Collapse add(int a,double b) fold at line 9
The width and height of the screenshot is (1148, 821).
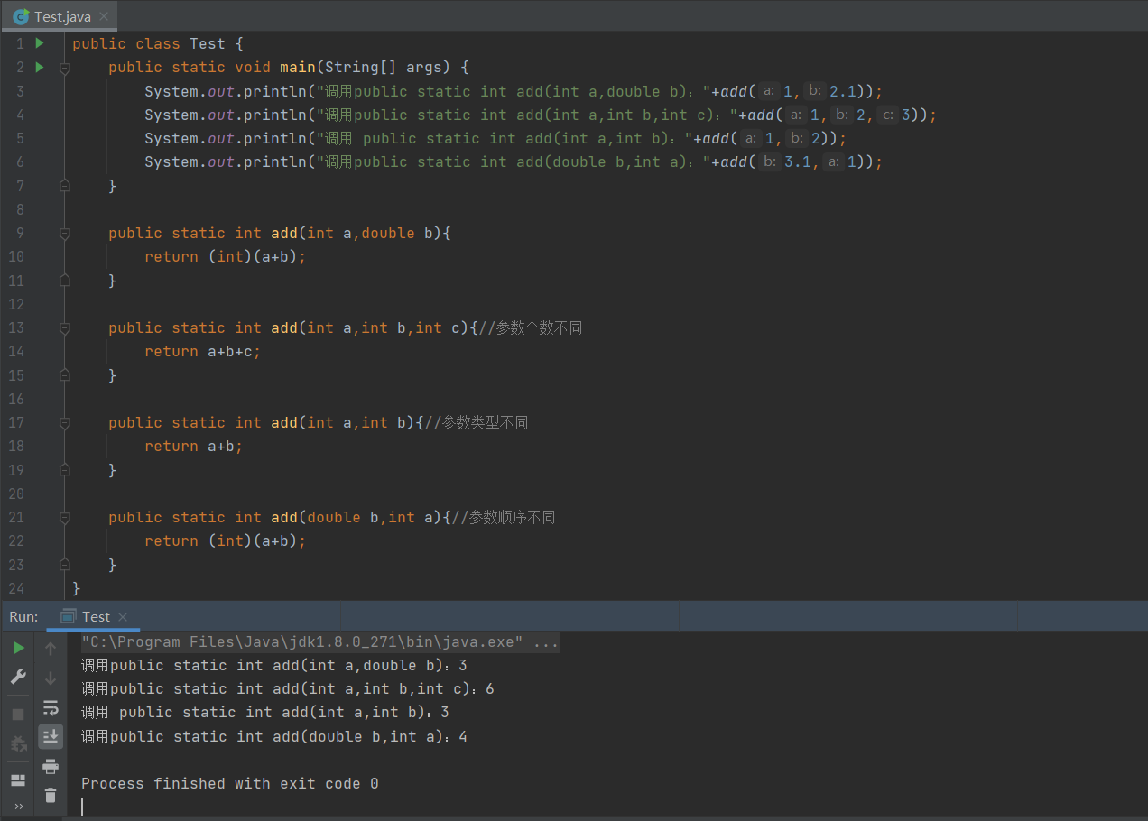coord(64,234)
